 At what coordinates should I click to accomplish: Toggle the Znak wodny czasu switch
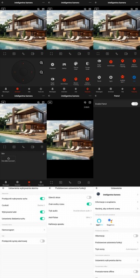[89, 204]
